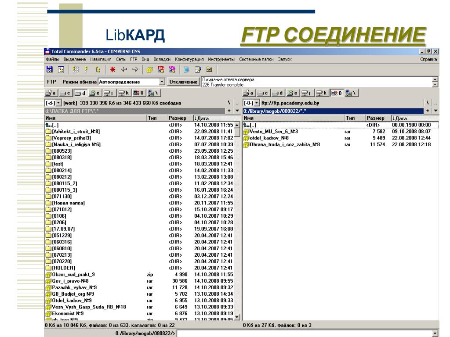Viewport: 450px width, 337px height.
Task: Go forward using the right arrow toolbar icon
Action: 135,69
